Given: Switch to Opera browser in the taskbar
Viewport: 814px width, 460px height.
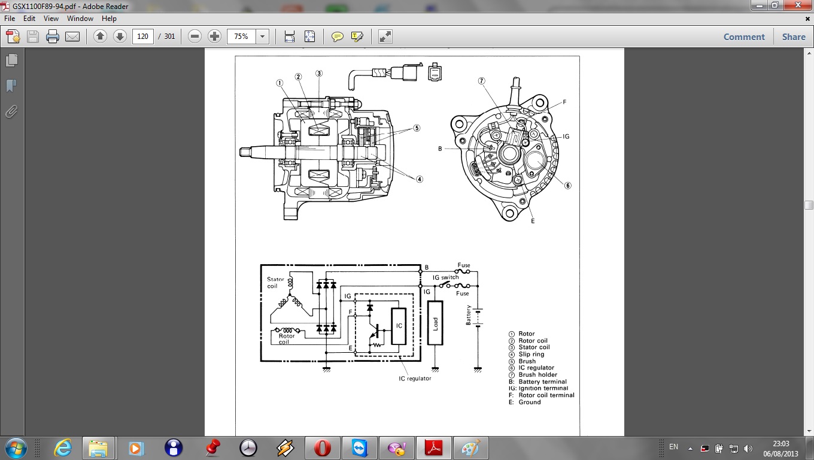Looking at the screenshot, I should (x=322, y=448).
